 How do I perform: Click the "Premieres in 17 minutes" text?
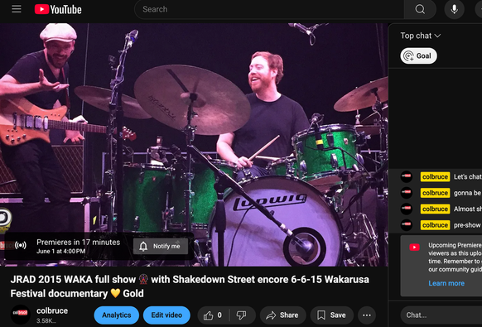79,243
